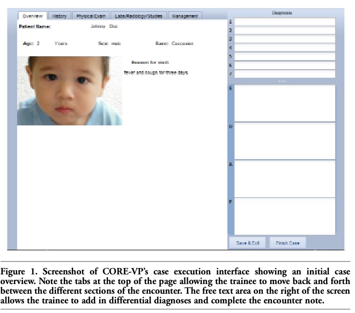Switch to the Overview tab
Viewport: 355px width, 313px height.
[32, 16]
